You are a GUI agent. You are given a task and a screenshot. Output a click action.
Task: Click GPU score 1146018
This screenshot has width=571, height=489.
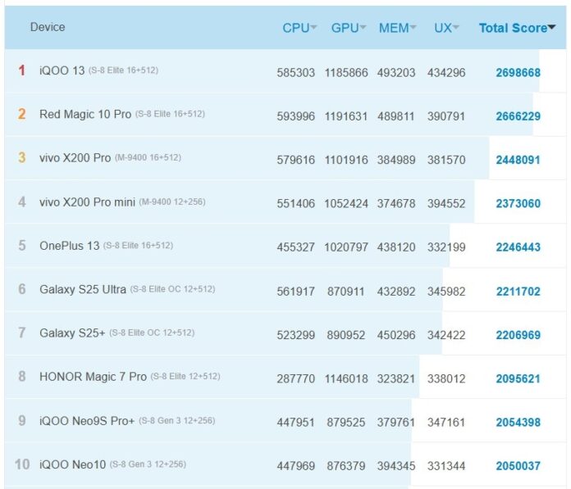point(346,379)
